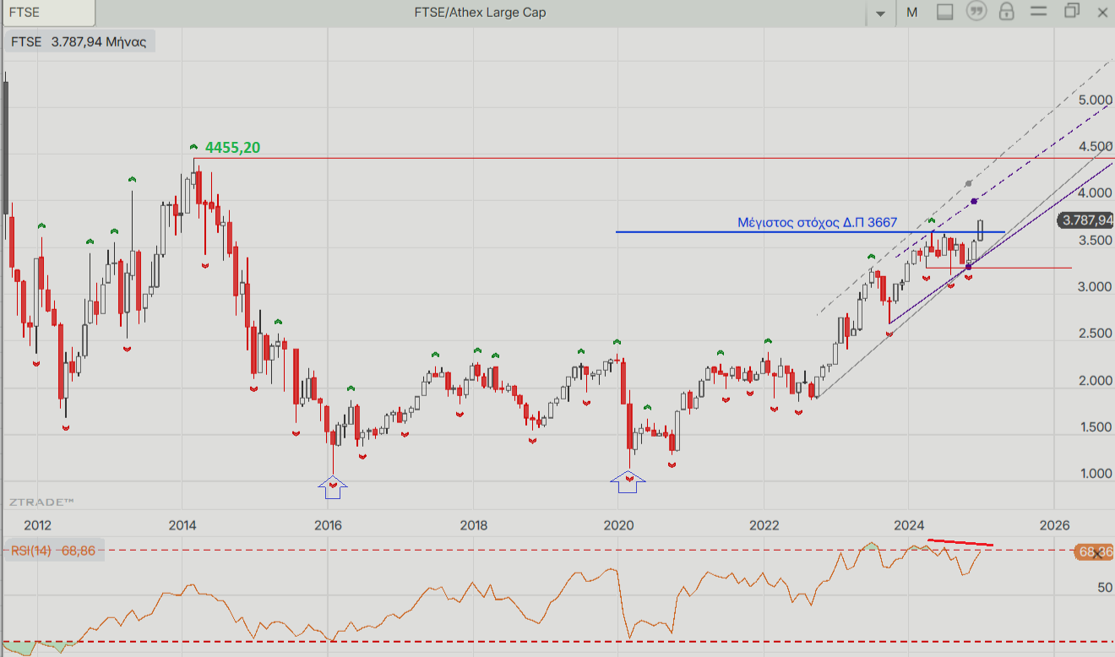Expand the symbol title dropdown arrow
The width and height of the screenshot is (1115, 657).
(x=880, y=14)
